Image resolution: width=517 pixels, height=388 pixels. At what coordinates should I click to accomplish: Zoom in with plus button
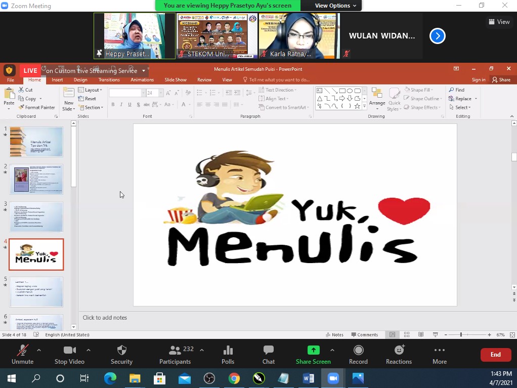tap(489, 334)
